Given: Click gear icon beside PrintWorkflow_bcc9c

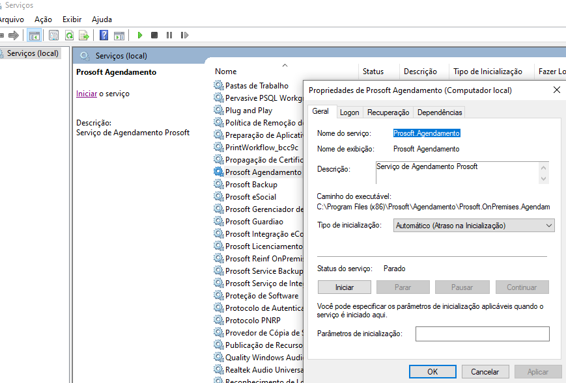Looking at the screenshot, I should tap(218, 147).
